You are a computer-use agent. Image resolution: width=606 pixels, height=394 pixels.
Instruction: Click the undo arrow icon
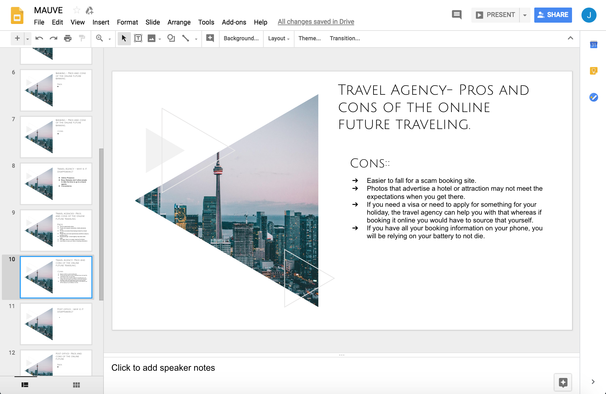39,38
